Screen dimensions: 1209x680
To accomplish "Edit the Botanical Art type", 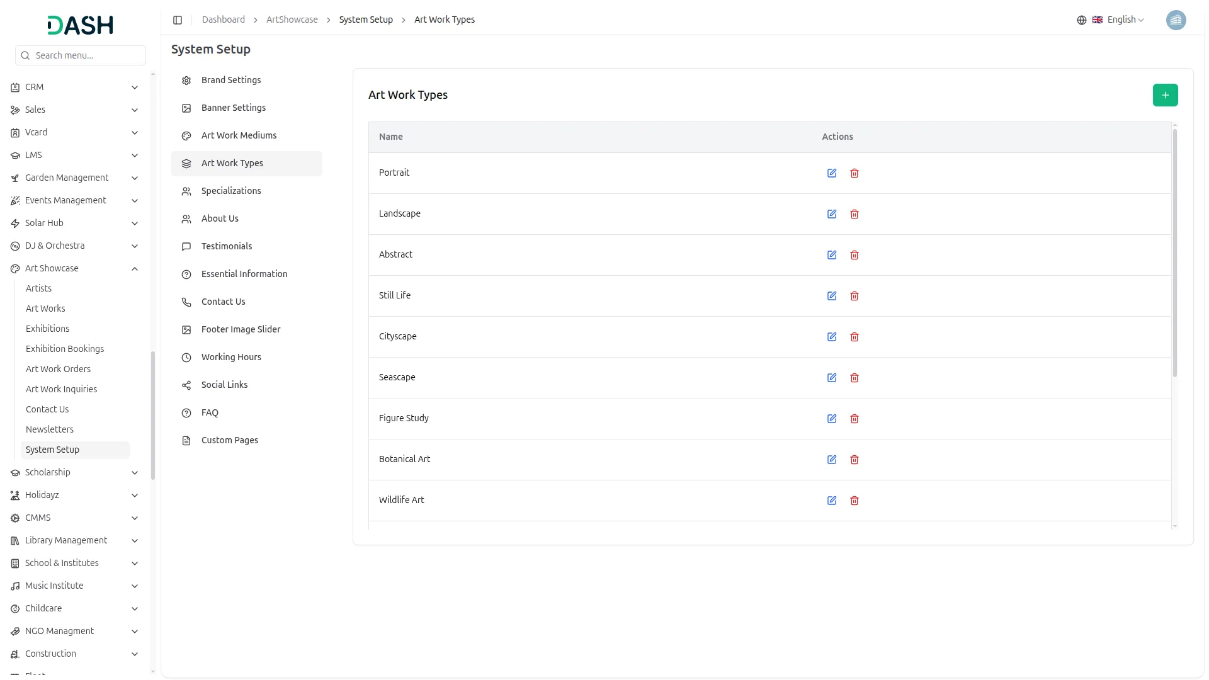I will pyautogui.click(x=831, y=460).
